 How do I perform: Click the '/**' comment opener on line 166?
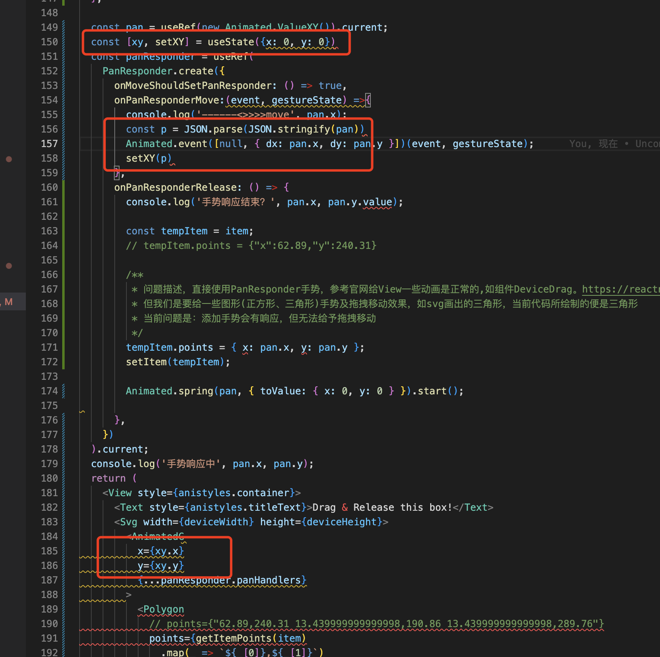pos(135,275)
